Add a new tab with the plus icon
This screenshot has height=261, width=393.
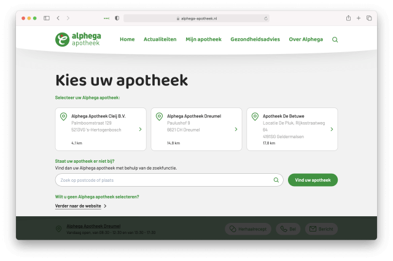359,18
